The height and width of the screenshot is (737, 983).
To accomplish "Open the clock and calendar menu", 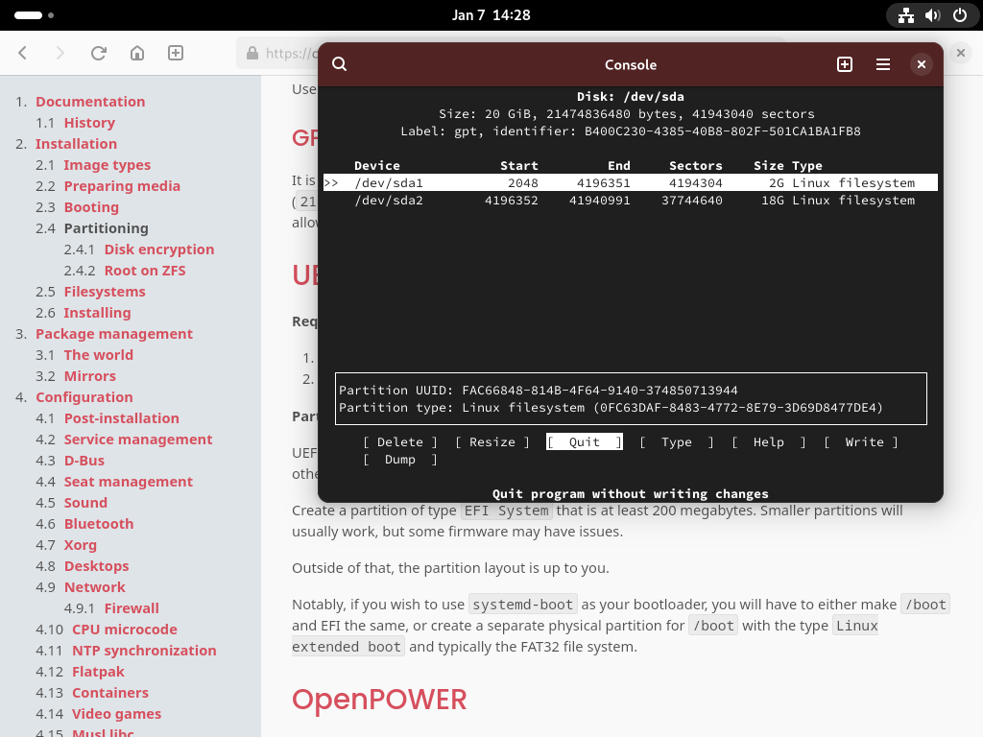I will 491,15.
